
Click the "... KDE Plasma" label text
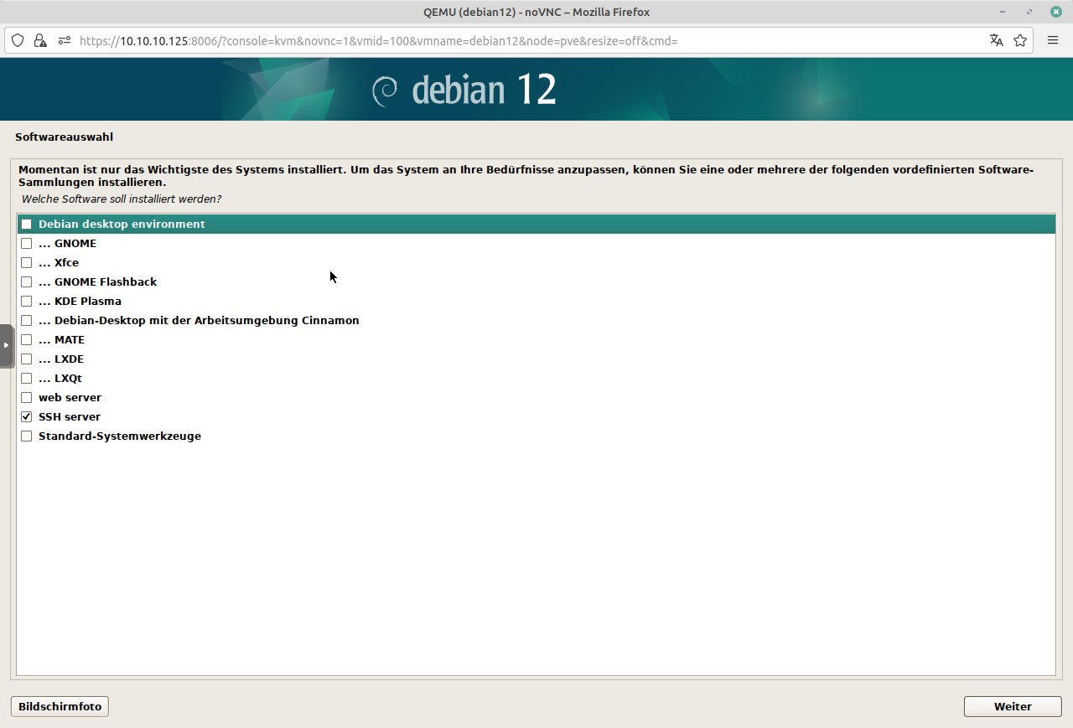[x=80, y=302]
